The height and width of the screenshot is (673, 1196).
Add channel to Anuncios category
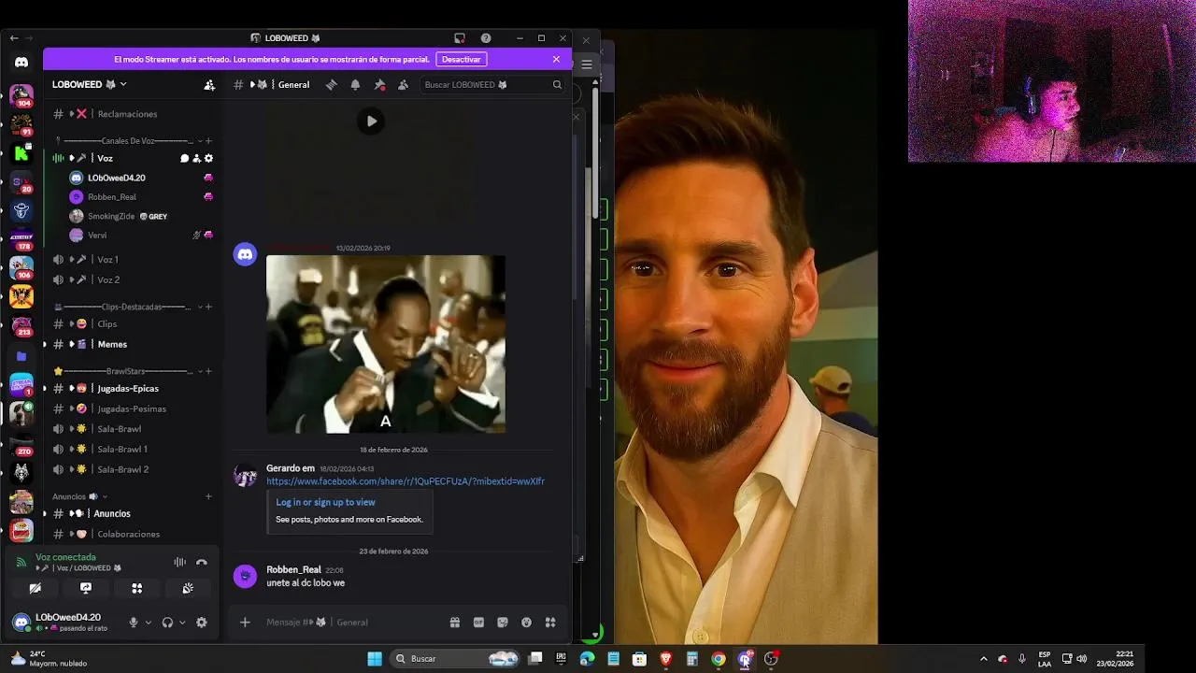(208, 496)
